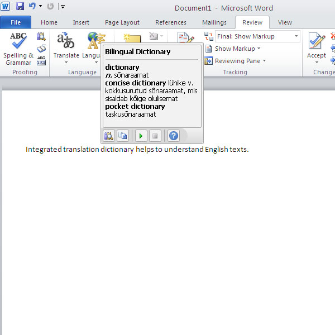The height and width of the screenshot is (335, 335).
Task: Click the Display for Review icon
Action: click(x=209, y=36)
